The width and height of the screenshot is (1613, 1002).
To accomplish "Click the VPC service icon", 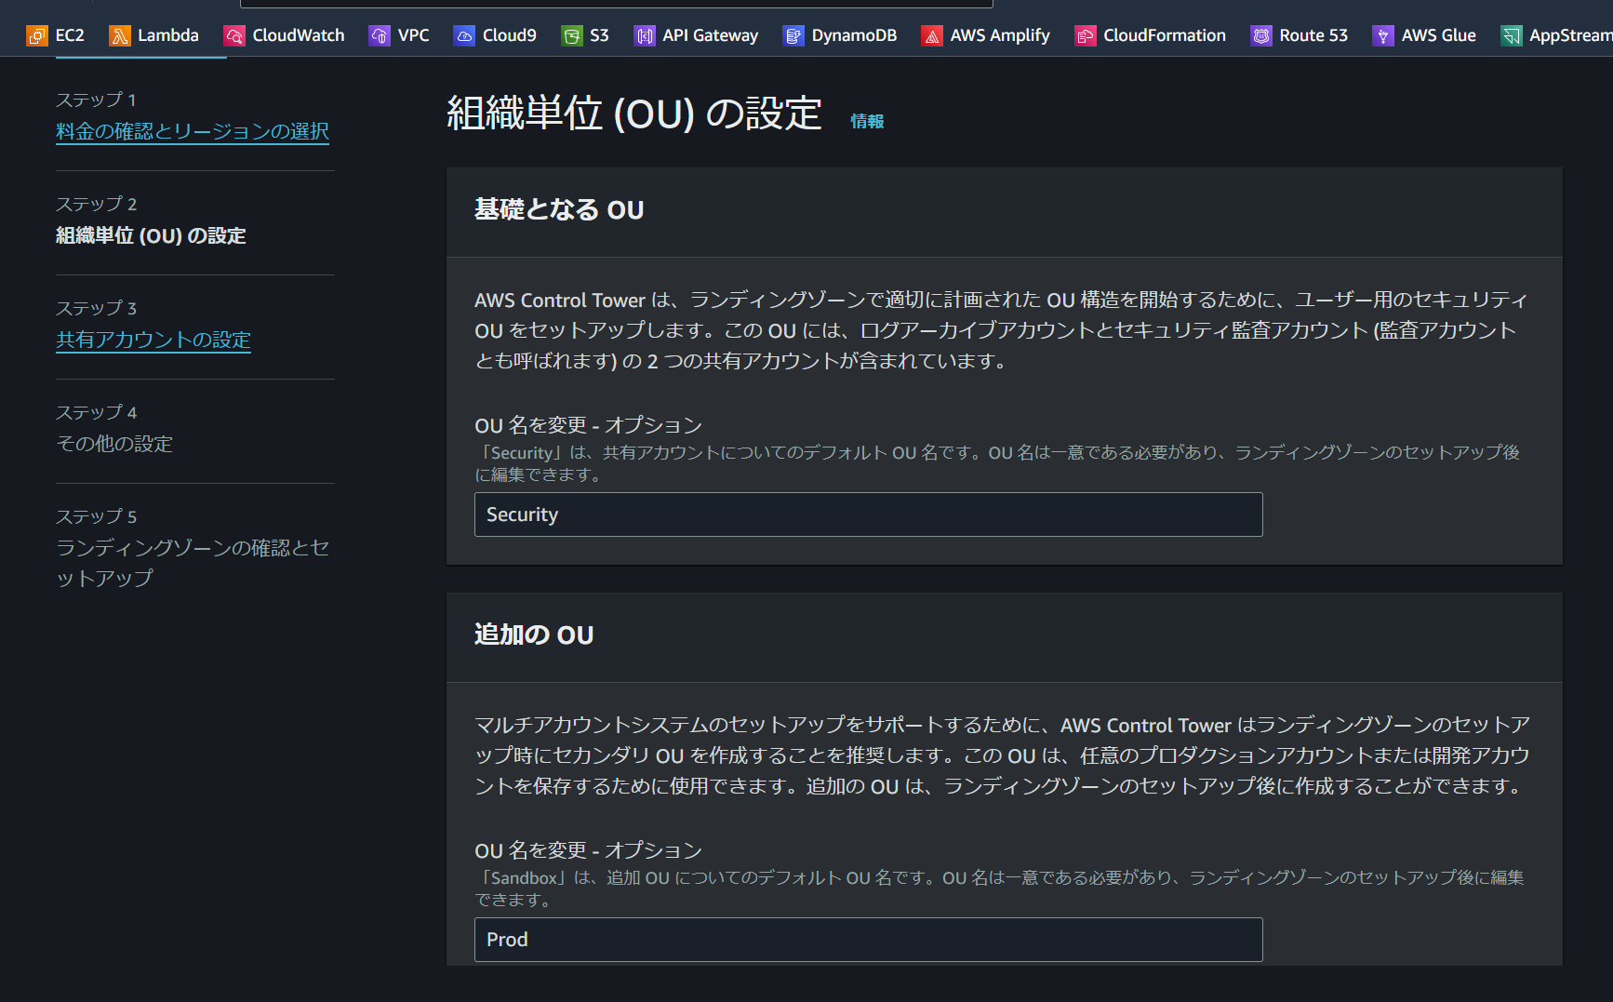I will [379, 36].
